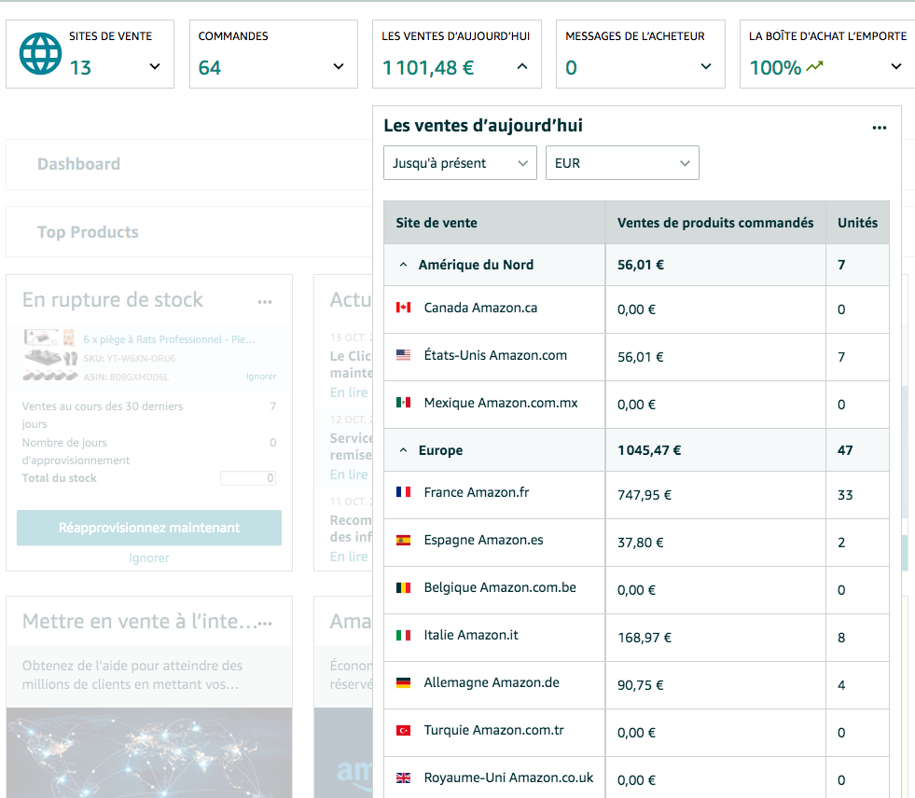Select the Allemagne Amazon.de row label
The height and width of the screenshot is (798, 915).
(x=492, y=682)
